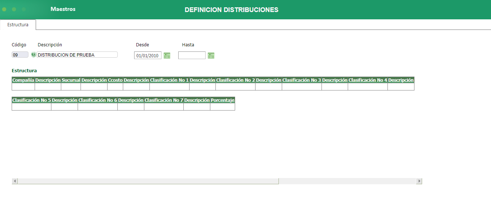Screen dimensions: 491x220
Task: Click the empty Compañía cell in the grid
Action: tap(23, 87)
